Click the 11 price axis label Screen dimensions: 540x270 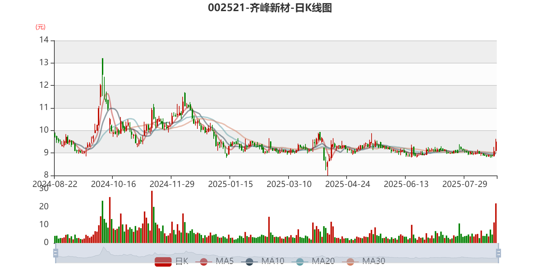[44, 107]
